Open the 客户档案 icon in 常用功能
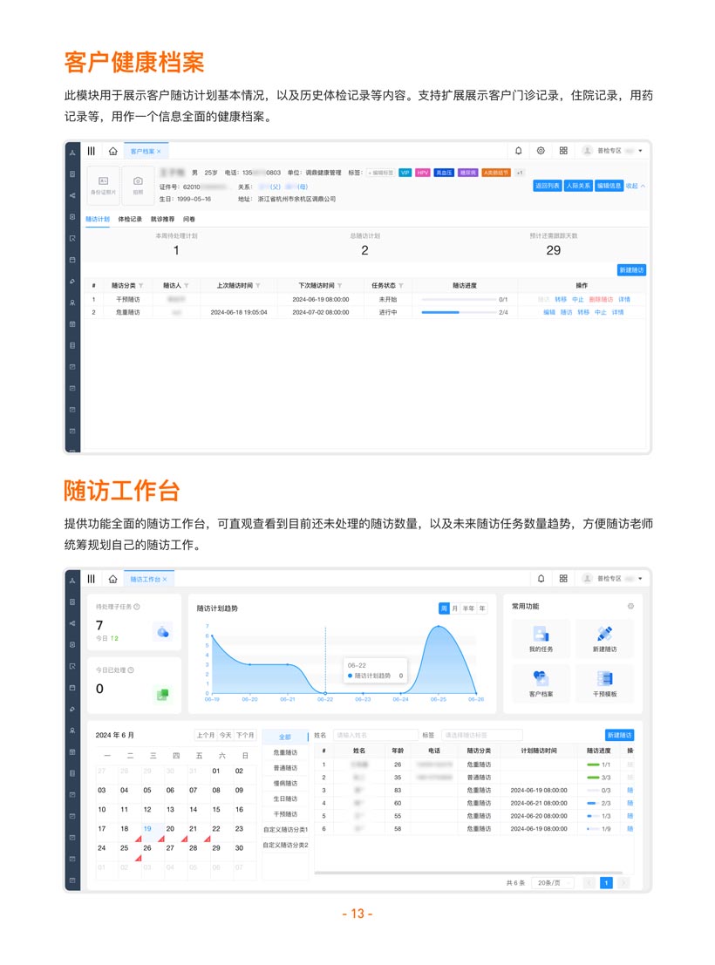Image resolution: width=715 pixels, height=965 pixels. [541, 681]
